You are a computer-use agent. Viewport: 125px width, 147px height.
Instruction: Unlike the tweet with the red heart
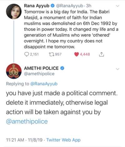76,54
